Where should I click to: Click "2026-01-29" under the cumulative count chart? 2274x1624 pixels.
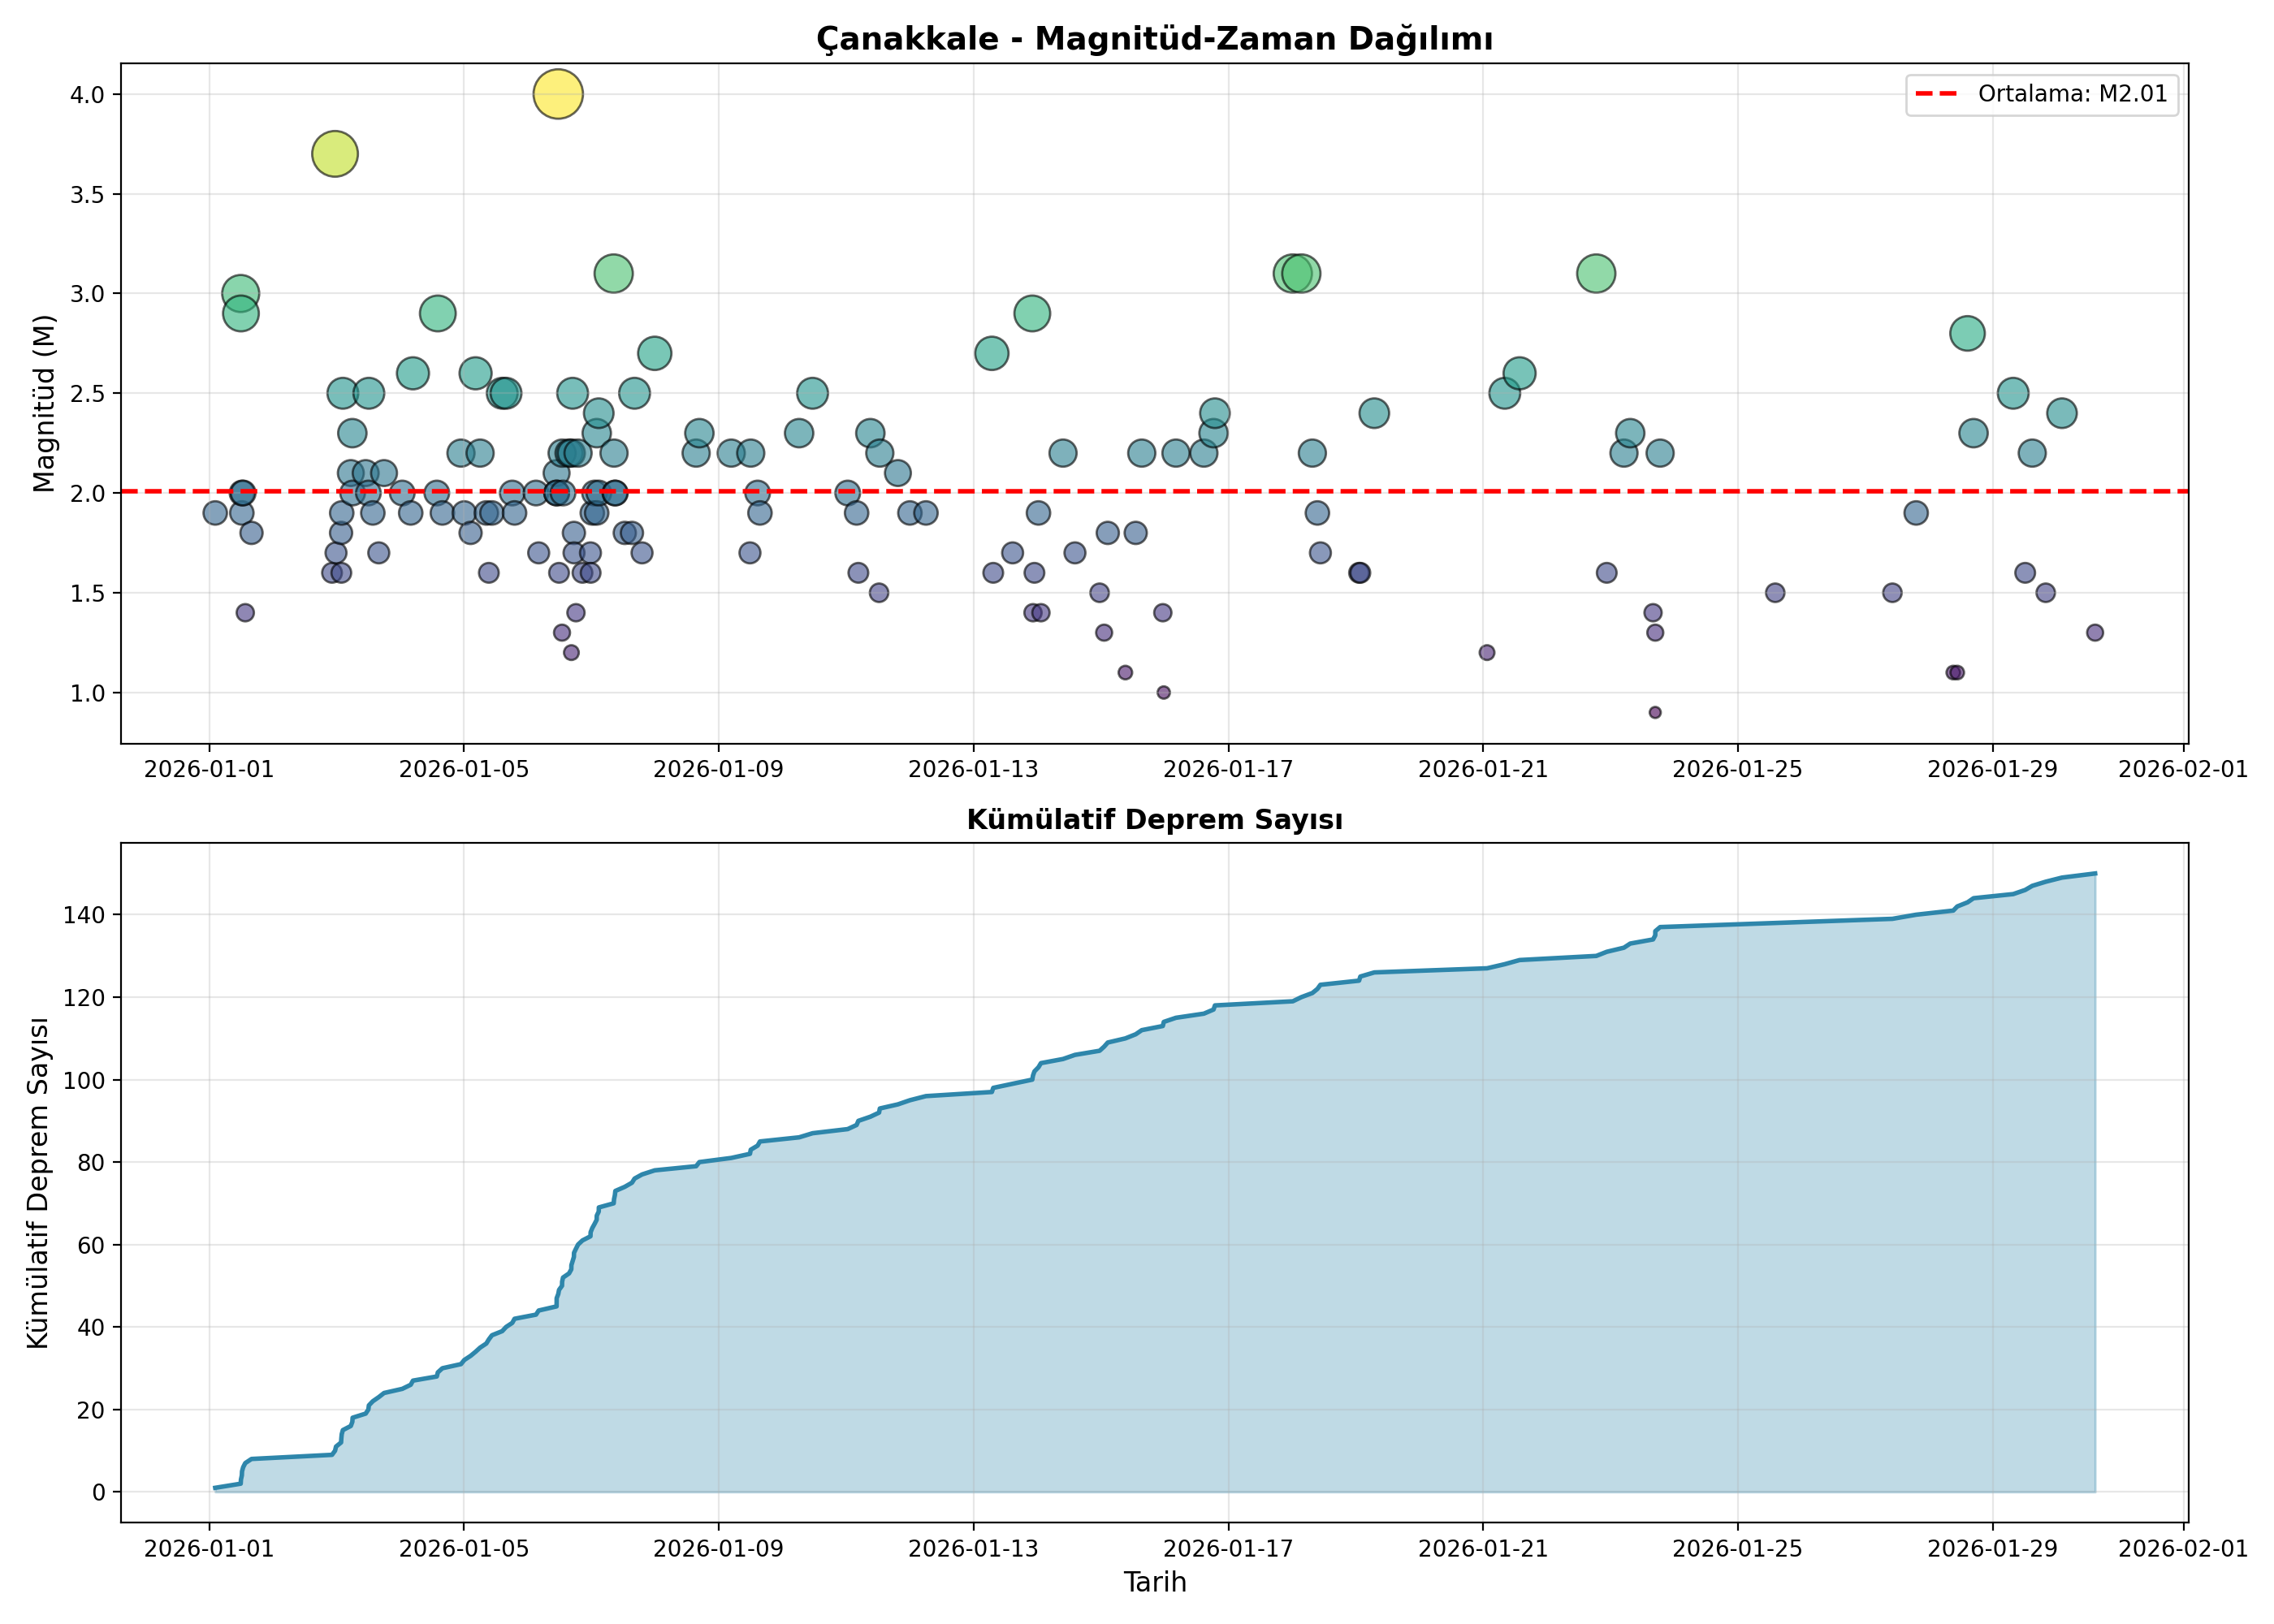click(x=1993, y=1549)
